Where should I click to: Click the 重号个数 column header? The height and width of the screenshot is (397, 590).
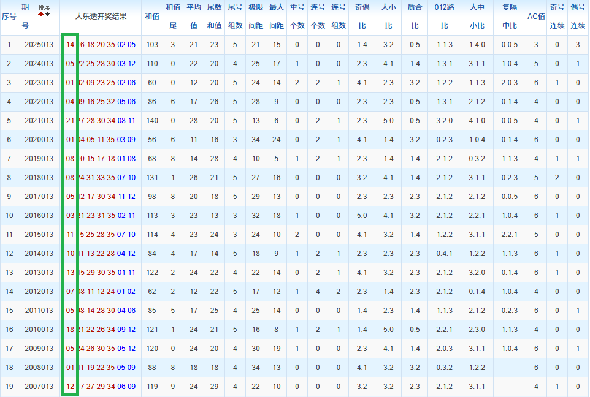coord(297,17)
